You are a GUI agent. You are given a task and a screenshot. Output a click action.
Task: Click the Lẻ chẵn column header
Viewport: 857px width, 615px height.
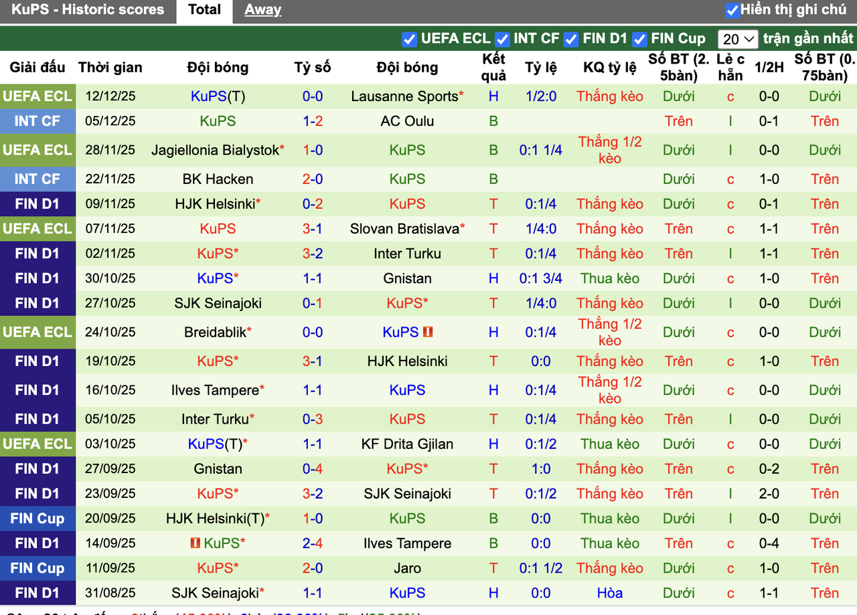(730, 68)
